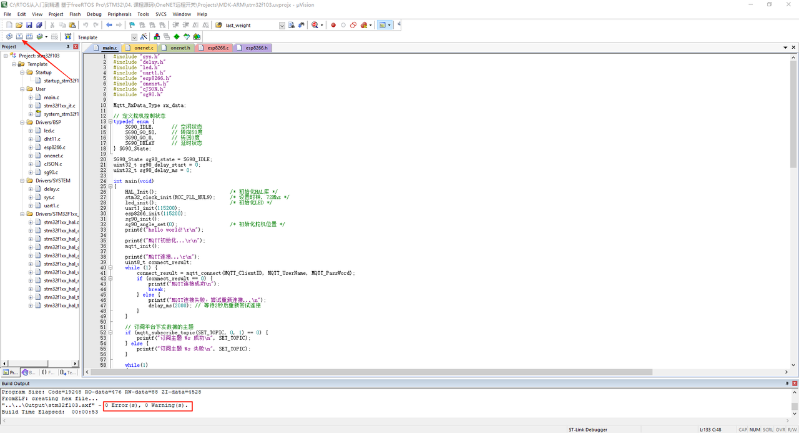Open the window layout button dropdown arrow
Viewport: 799px width, 433px height.
(390, 25)
